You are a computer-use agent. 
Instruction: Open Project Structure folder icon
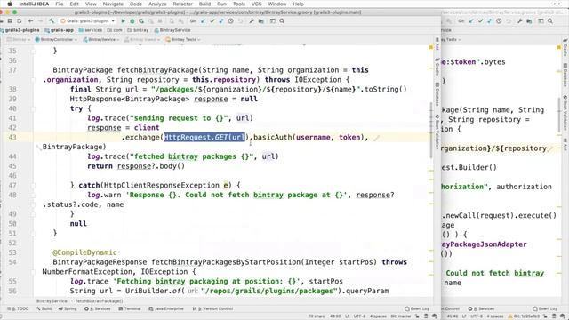tap(260, 21)
